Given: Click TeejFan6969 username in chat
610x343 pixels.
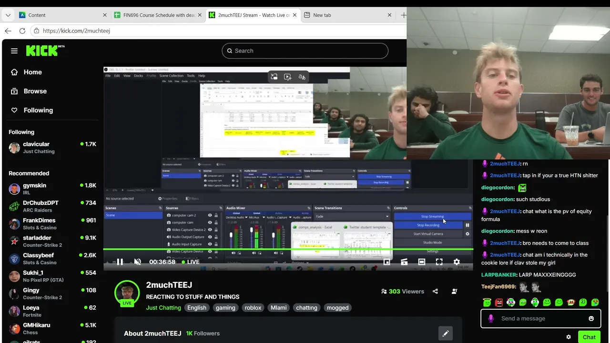Looking at the screenshot, I should (x=499, y=287).
